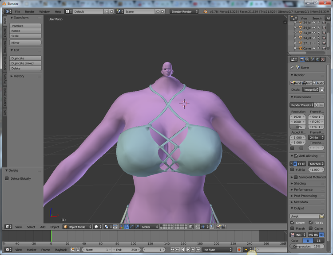Select the Scene properties tab icon

coord(312,59)
